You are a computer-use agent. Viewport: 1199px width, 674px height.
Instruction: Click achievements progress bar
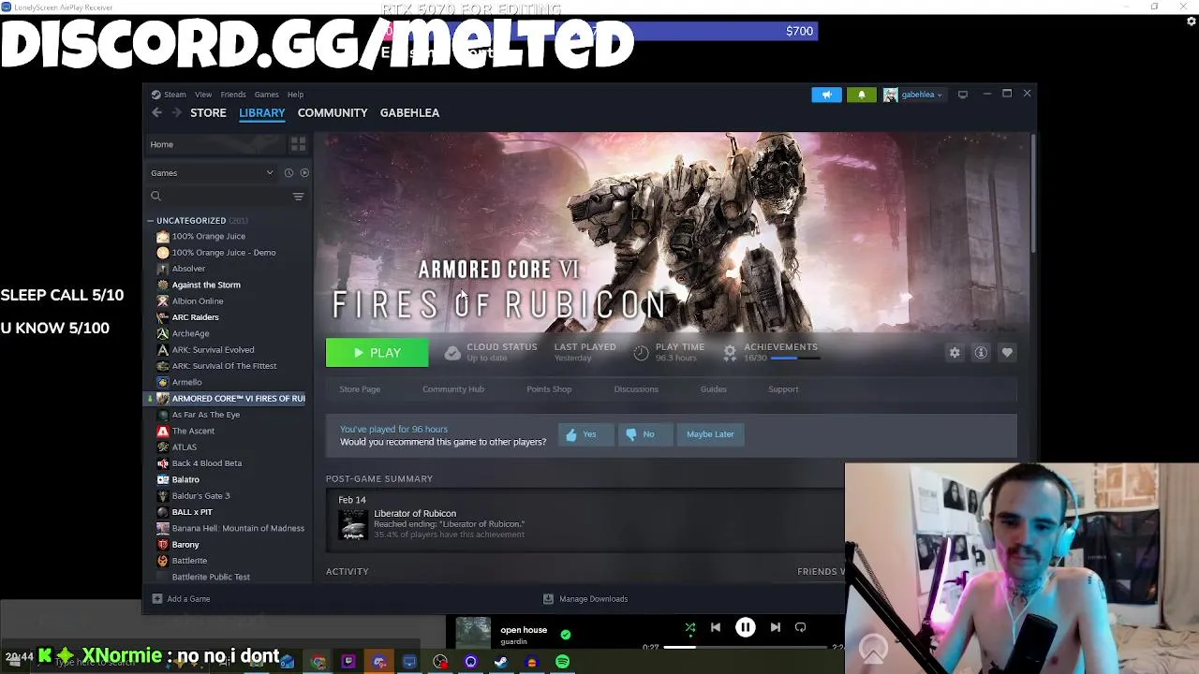click(796, 359)
